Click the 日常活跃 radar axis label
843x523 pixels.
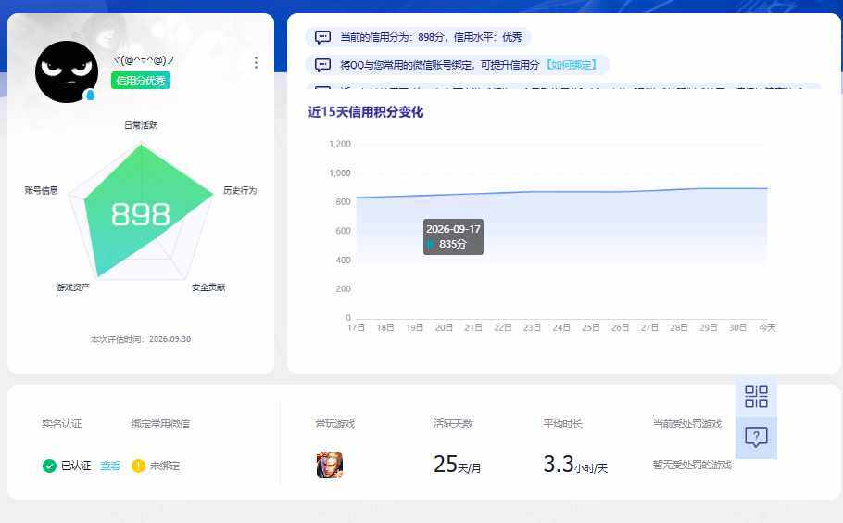[141, 125]
